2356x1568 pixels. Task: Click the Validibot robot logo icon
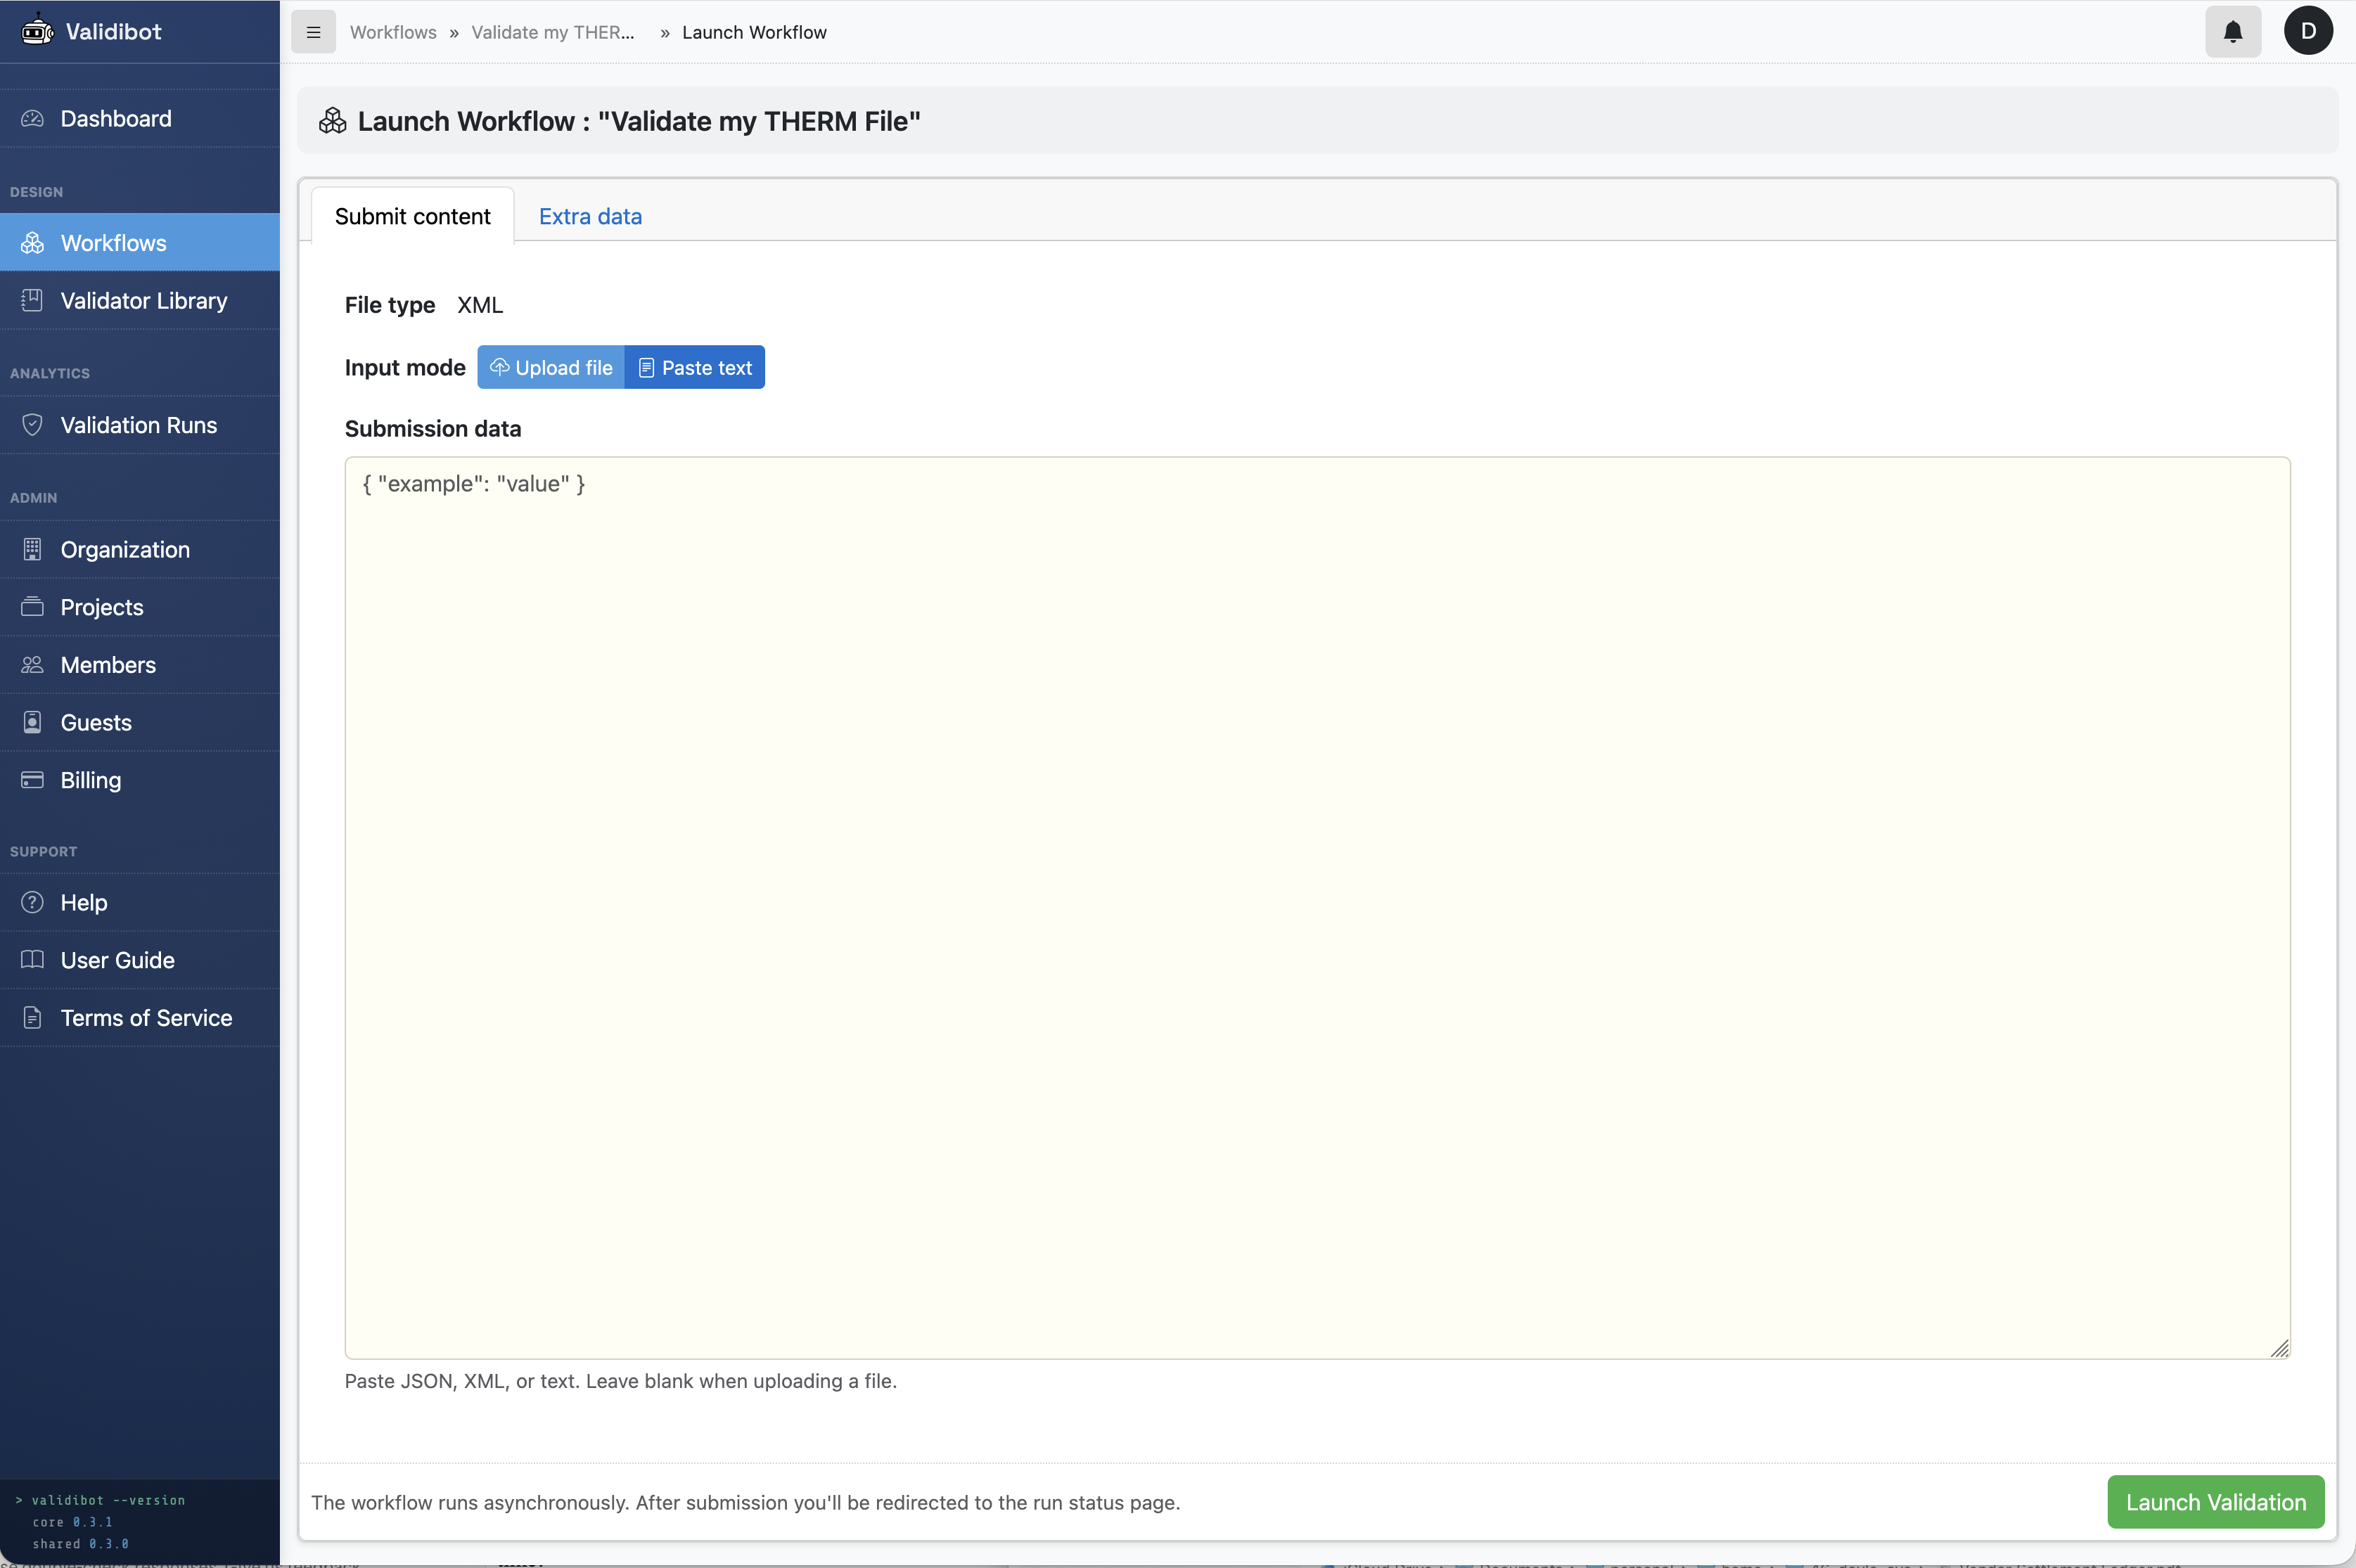[37, 30]
